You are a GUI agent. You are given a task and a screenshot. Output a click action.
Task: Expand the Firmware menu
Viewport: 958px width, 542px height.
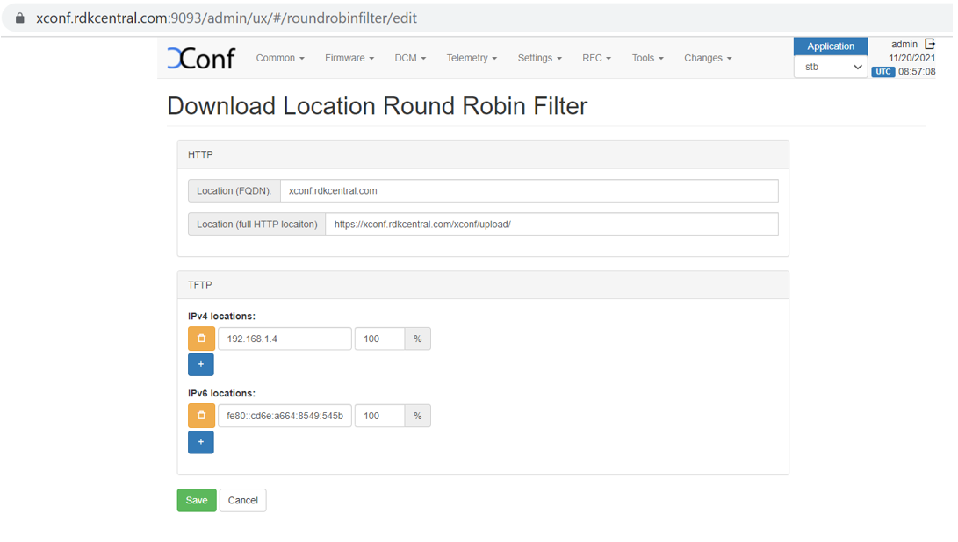click(349, 58)
